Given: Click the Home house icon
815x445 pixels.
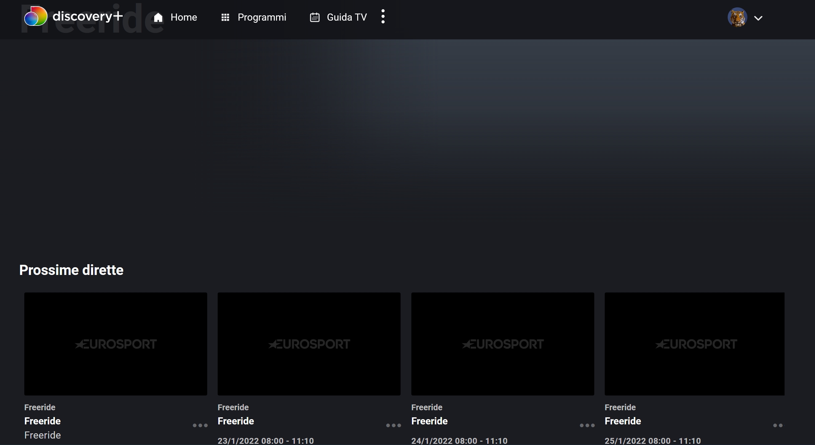Looking at the screenshot, I should (158, 17).
